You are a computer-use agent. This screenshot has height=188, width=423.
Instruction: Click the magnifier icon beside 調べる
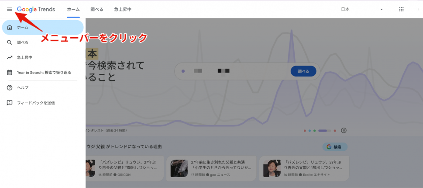(x=10, y=42)
